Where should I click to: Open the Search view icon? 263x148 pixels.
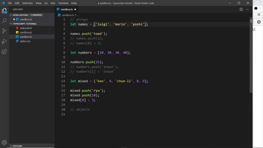(4, 21)
